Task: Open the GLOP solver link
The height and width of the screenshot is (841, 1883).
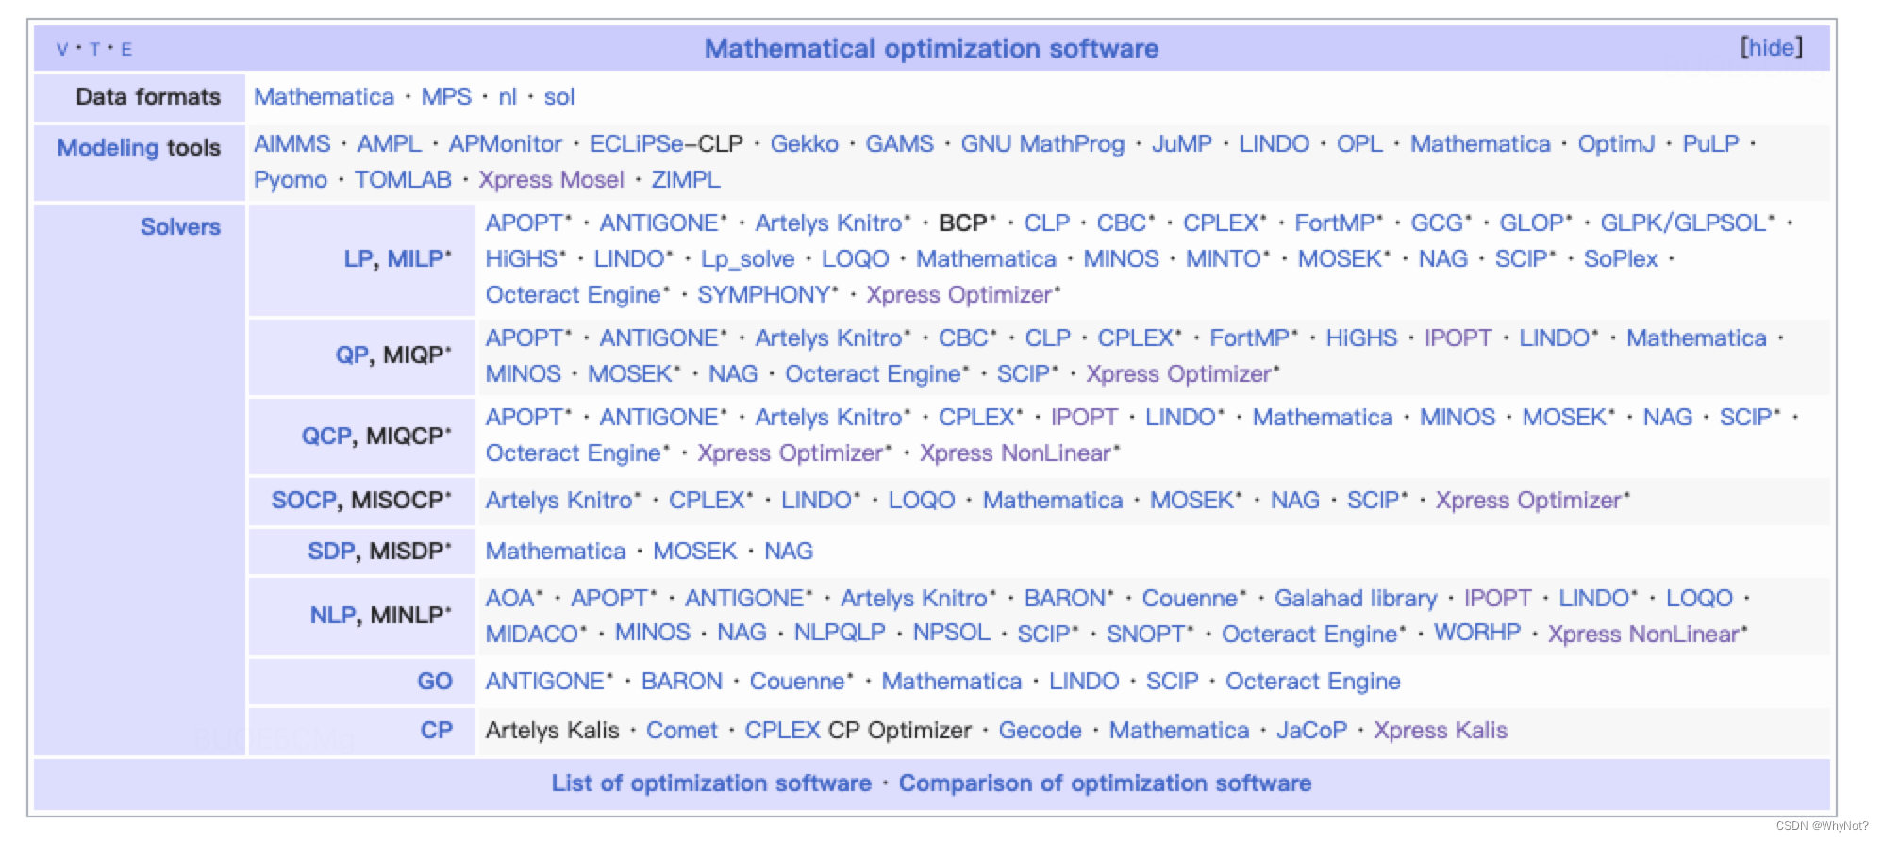Action: click(x=1531, y=223)
